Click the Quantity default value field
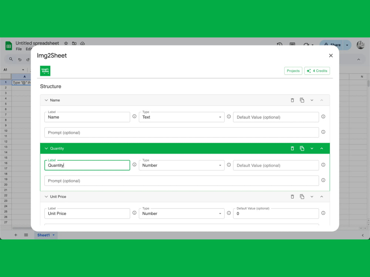The height and width of the screenshot is (277, 370). [276, 165]
